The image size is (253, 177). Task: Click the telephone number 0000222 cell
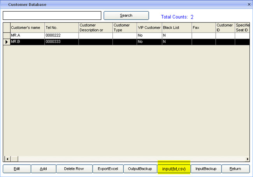(x=61, y=36)
